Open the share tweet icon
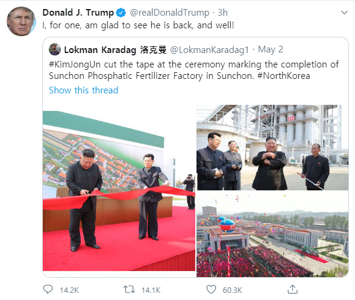 point(292,289)
